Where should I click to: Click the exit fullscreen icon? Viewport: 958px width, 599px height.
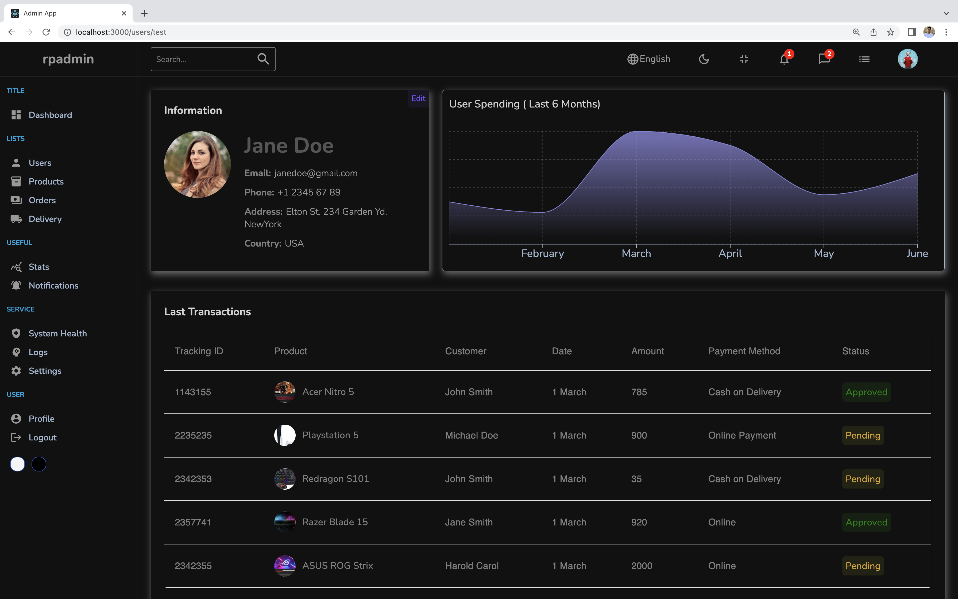coord(744,59)
